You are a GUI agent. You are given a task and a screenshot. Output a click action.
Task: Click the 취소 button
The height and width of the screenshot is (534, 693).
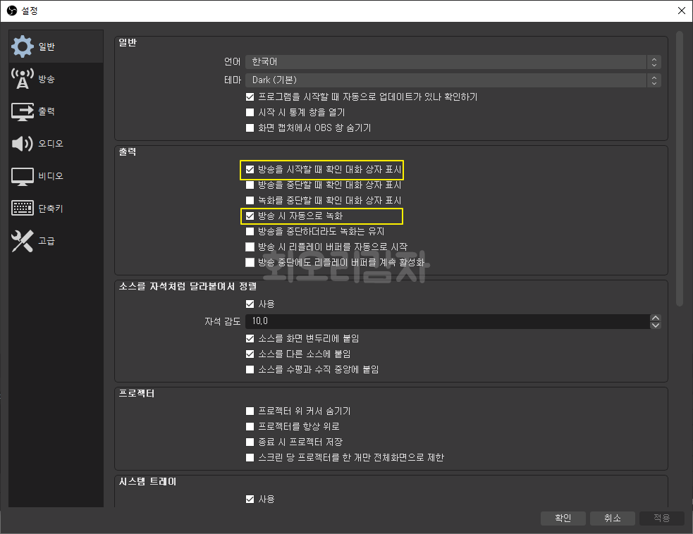pyautogui.click(x=613, y=518)
